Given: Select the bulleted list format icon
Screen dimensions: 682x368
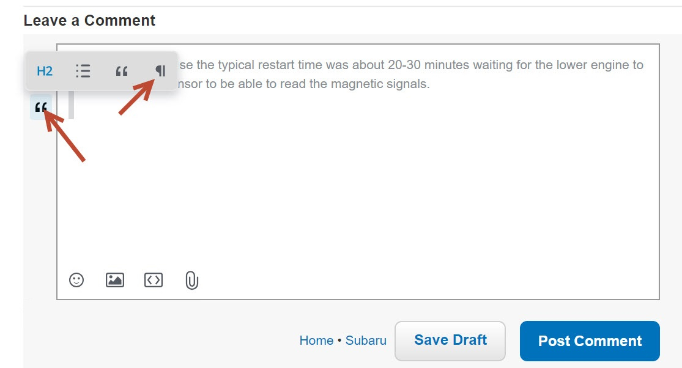Looking at the screenshot, I should coord(83,71).
